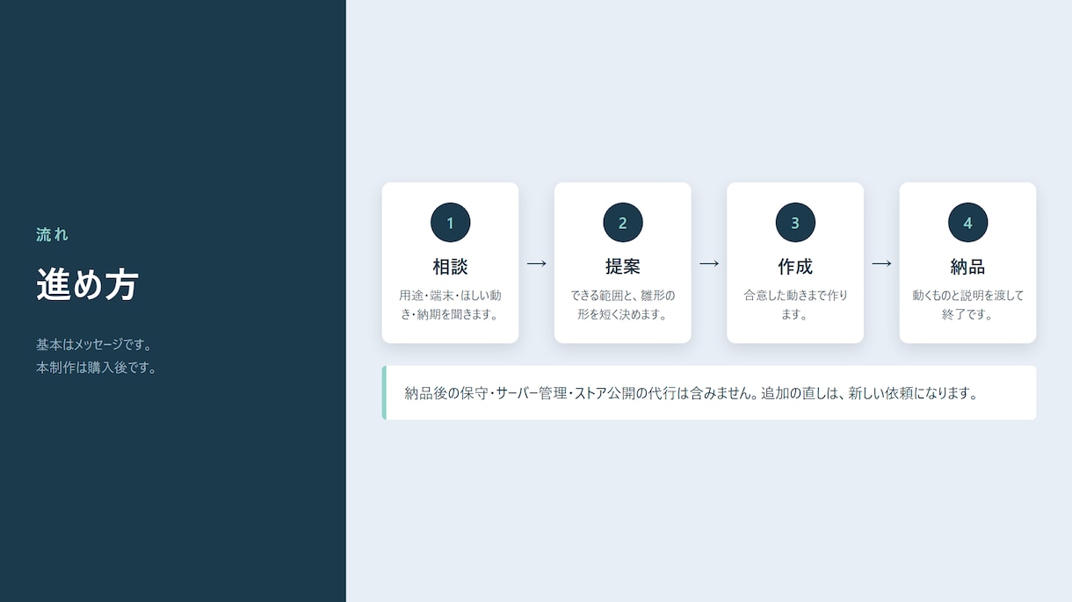Screen dimensions: 1072x602
Task: Click the text 動くものと説明を渡して終了です。
Action: coord(967,305)
